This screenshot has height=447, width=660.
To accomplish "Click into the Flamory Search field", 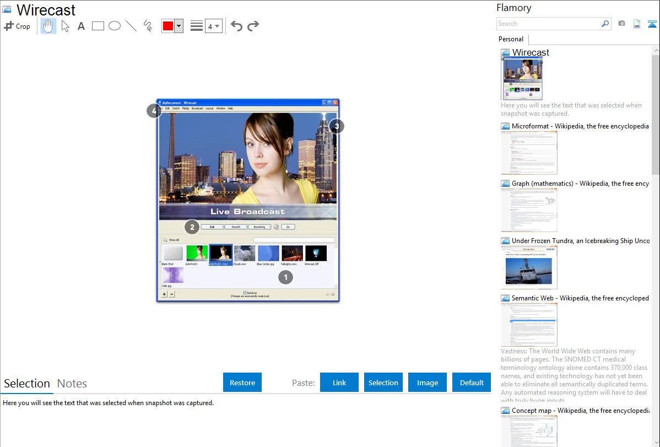I will click(549, 24).
